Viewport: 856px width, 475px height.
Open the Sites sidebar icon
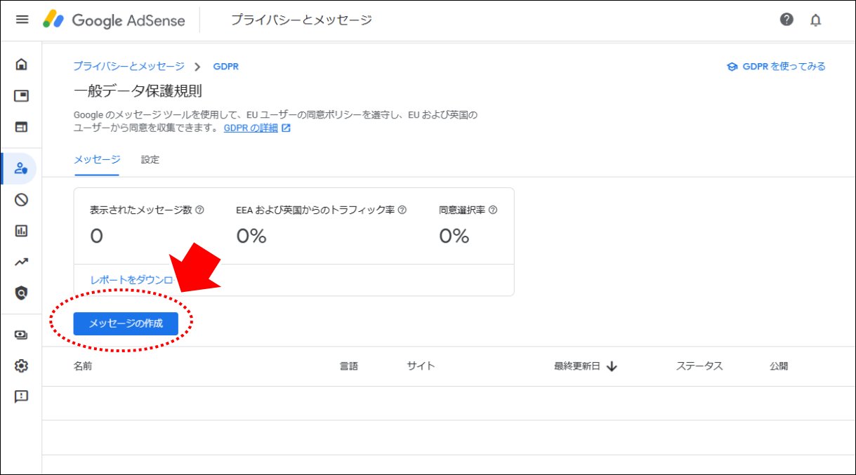click(x=22, y=128)
